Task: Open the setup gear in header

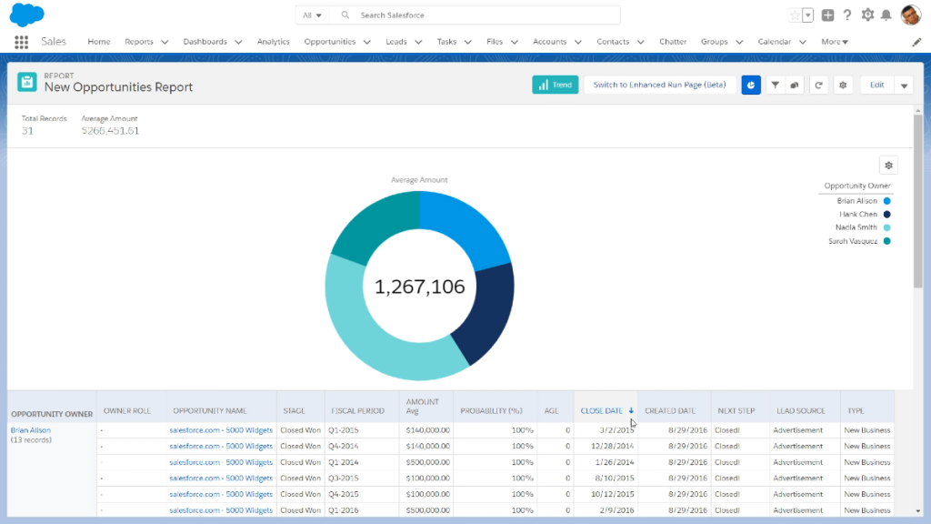Action: [867, 15]
